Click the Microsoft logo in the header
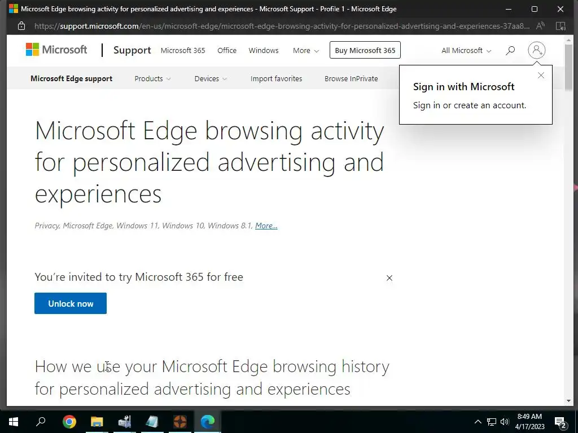This screenshot has width=578, height=433. click(56, 50)
